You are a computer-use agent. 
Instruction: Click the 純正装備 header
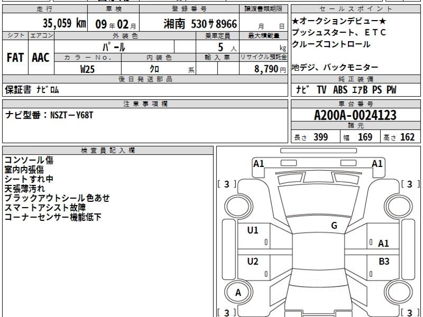356,79
